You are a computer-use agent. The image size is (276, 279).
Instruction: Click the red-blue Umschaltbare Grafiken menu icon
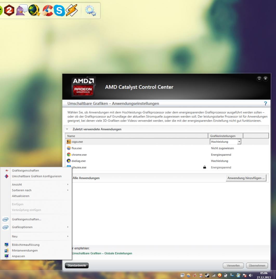[6, 176]
